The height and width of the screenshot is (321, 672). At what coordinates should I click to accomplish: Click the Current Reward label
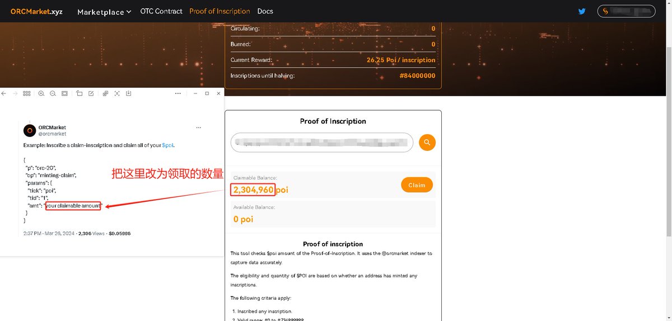point(251,60)
